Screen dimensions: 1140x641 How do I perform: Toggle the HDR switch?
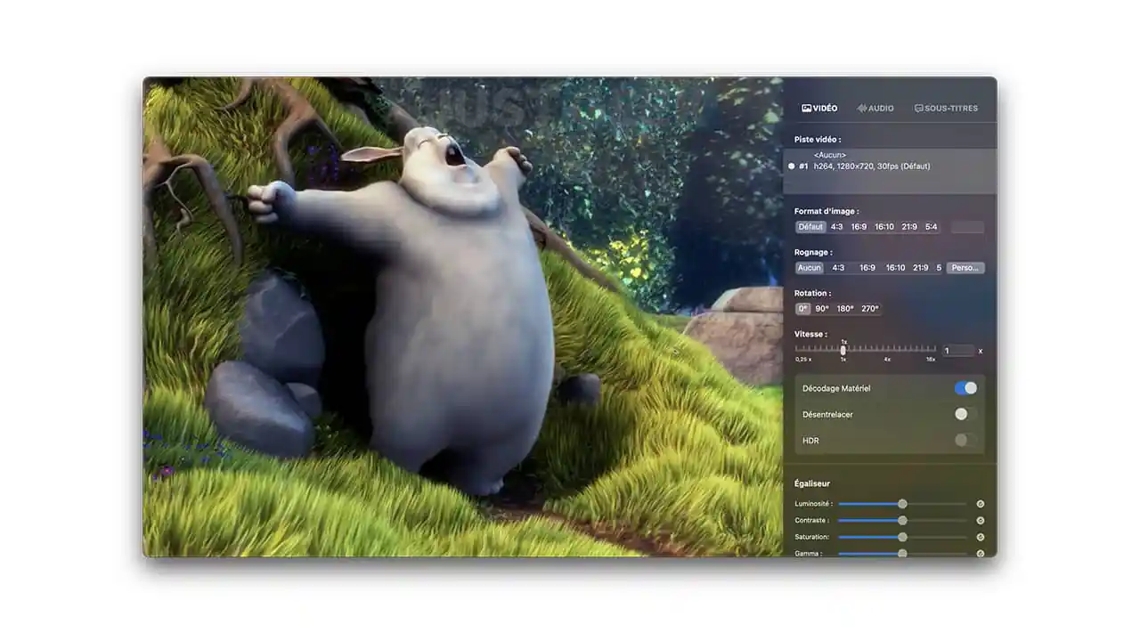(x=965, y=440)
